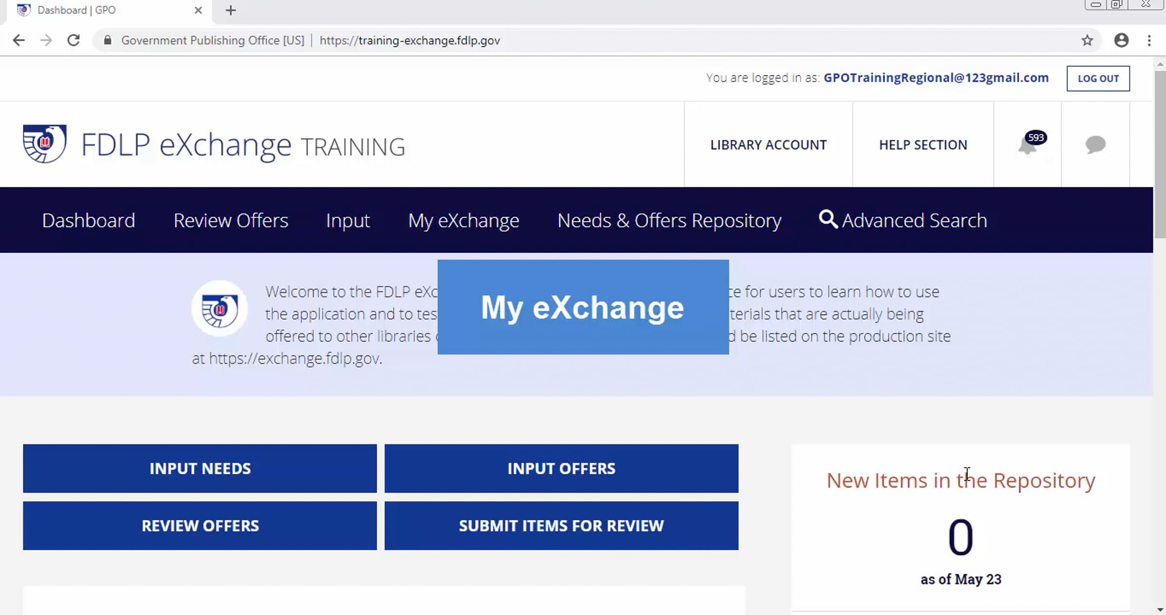Close the Dashboard | GPO tab
Image resolution: width=1166 pixels, height=615 pixels.
[198, 10]
